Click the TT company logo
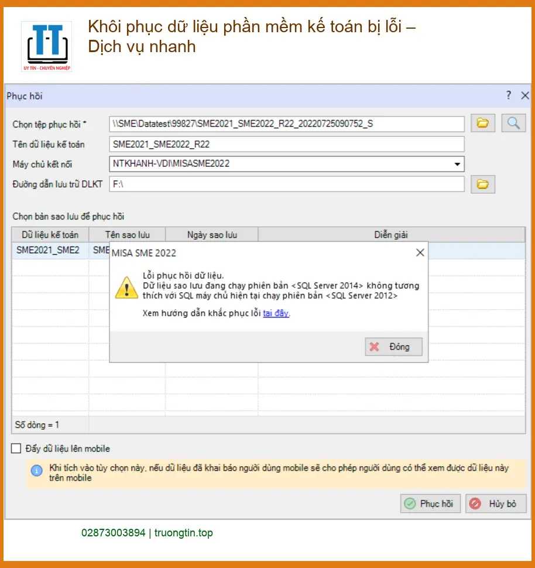Image resolution: width=535 pixels, height=568 pixels. (x=47, y=46)
